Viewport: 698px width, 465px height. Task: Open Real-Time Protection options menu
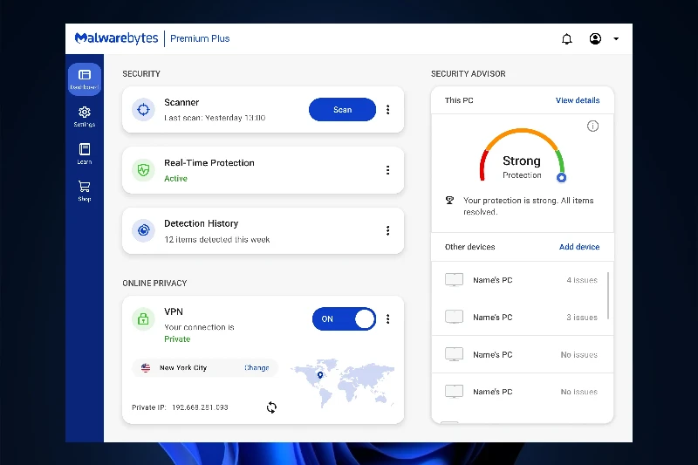coord(388,170)
